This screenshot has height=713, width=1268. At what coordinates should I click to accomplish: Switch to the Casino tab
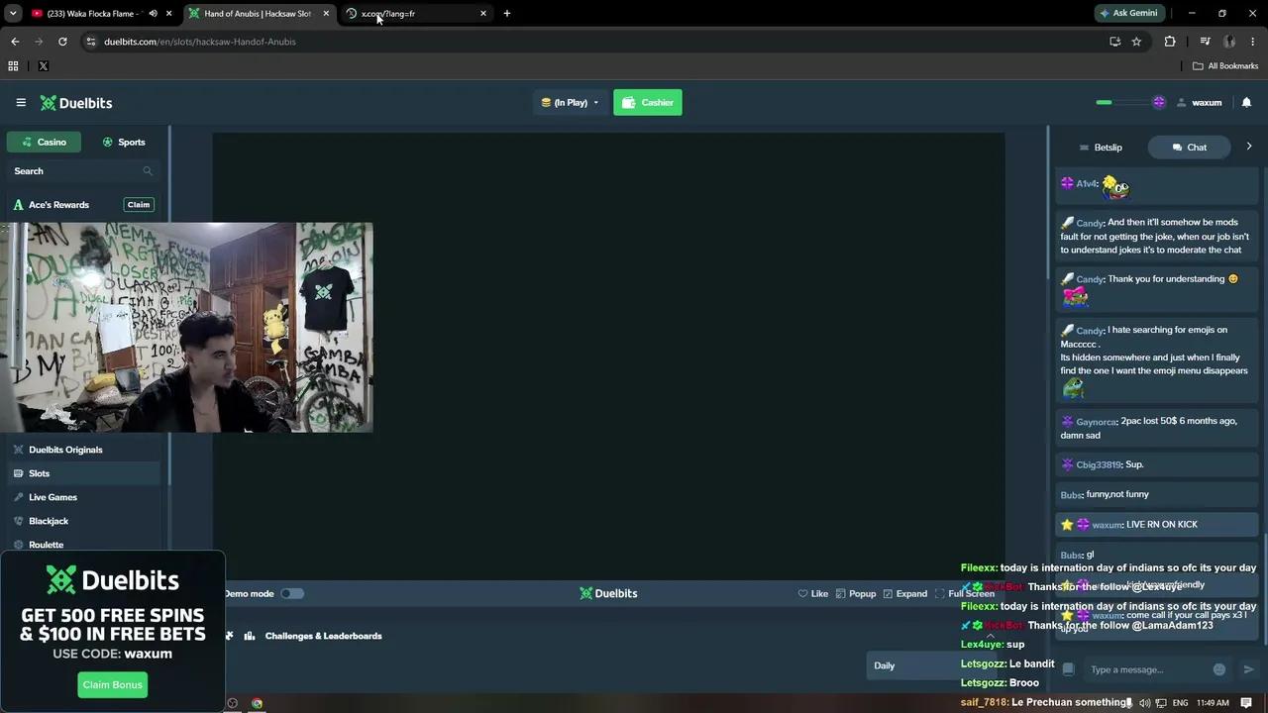[44, 143]
